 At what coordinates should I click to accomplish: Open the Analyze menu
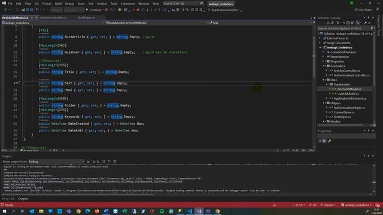pyautogui.click(x=102, y=4)
